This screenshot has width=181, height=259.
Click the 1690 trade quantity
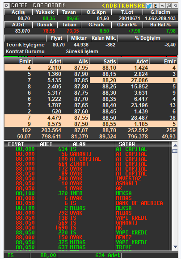point(62,228)
